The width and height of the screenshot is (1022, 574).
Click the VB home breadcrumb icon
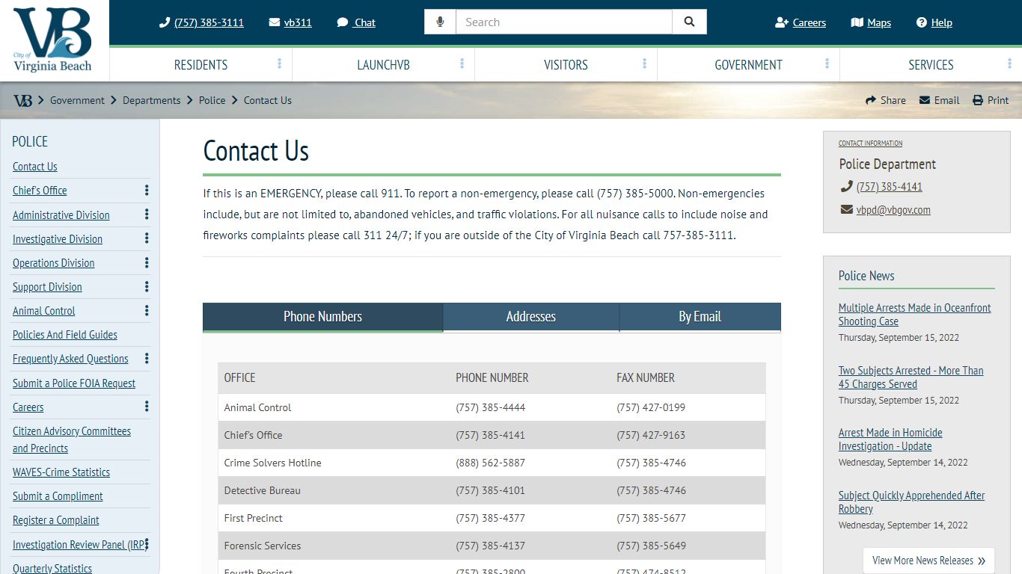coord(22,100)
